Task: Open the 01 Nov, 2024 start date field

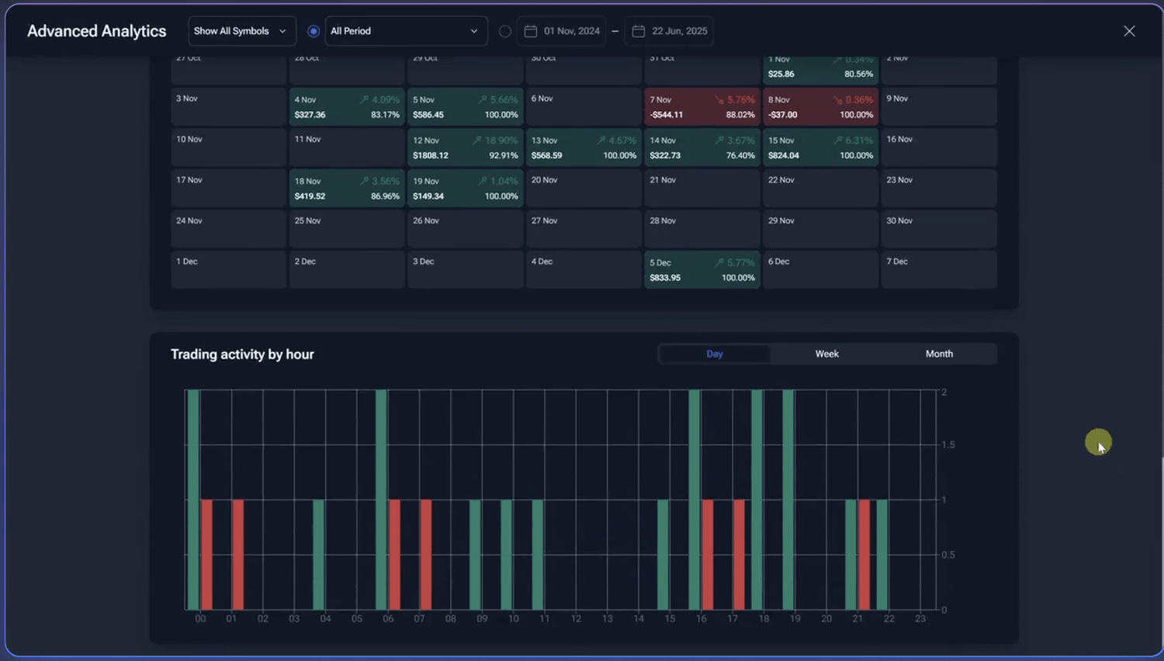Action: coord(571,31)
